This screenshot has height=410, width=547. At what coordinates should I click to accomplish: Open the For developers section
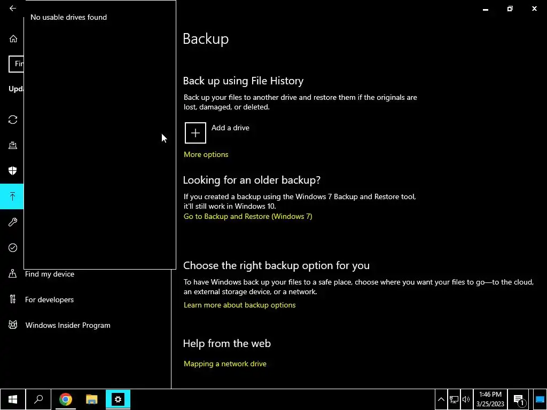[49, 299]
